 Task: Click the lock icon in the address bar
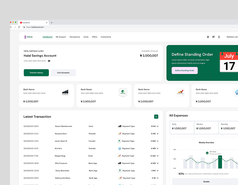[x=24, y=27]
